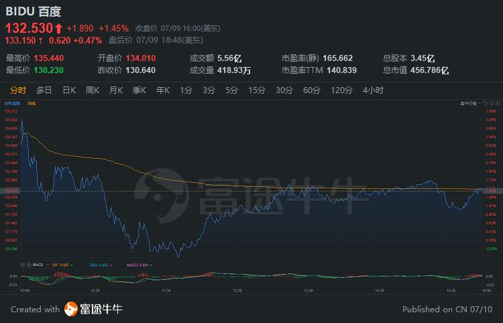The height and width of the screenshot is (323, 503).
Task: Click the 最低价 value 130.230
Action: click(49, 70)
